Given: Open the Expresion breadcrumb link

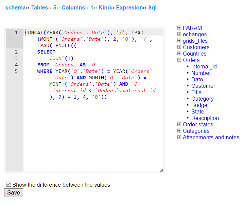Looking at the screenshot, I should (129, 8).
